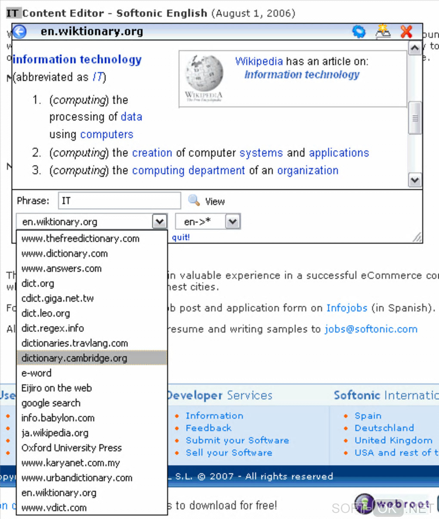
Task: Click the Wikipedia globe logo
Action: (204, 73)
